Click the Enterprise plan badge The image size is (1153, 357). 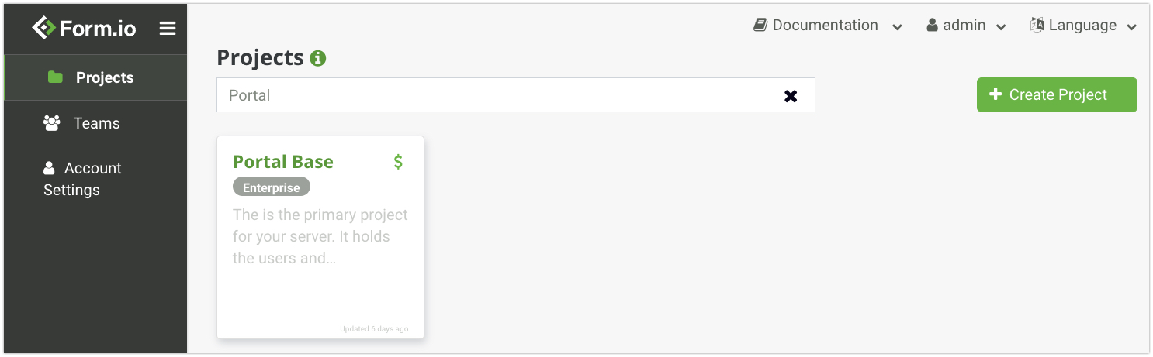(272, 187)
